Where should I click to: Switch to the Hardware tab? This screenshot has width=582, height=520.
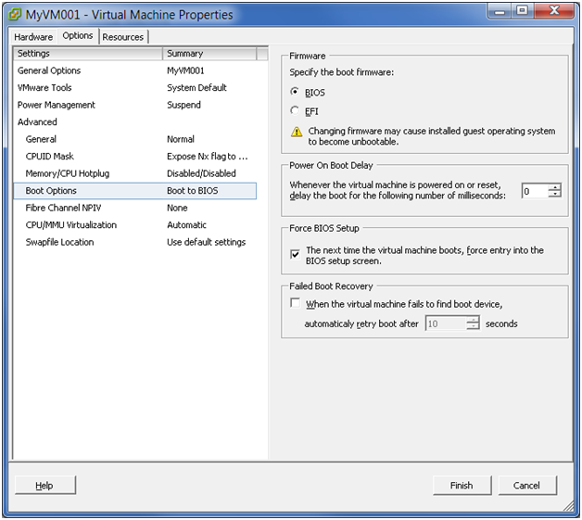(33, 37)
